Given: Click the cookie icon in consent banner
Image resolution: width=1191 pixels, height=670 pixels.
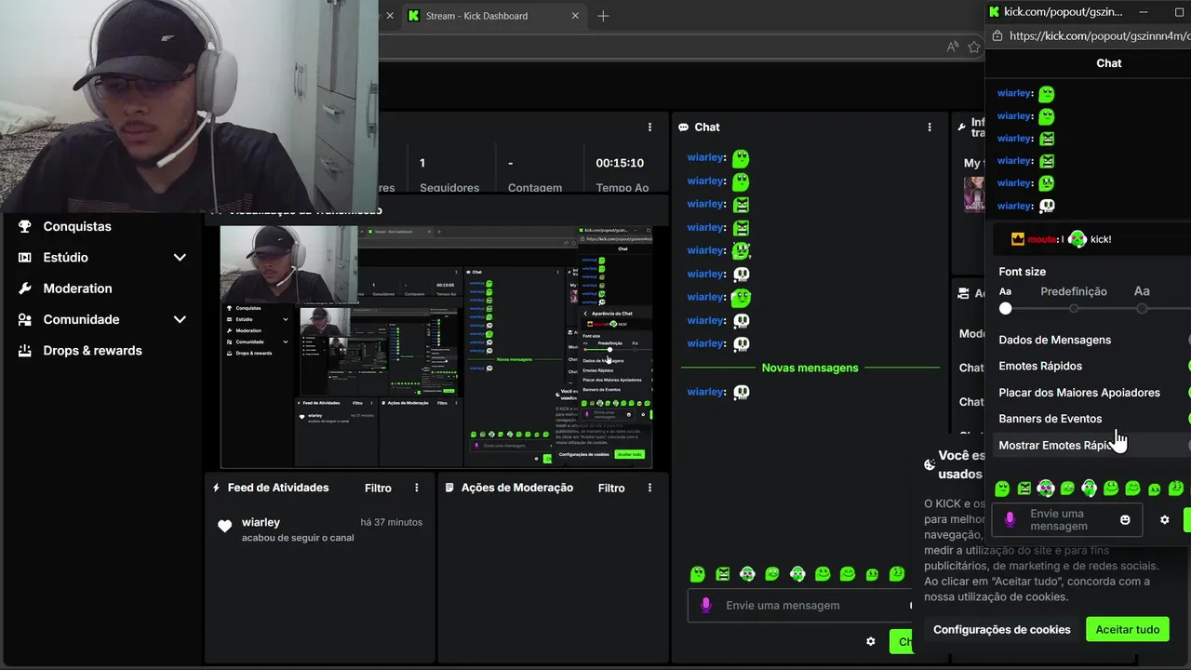Looking at the screenshot, I should click(x=930, y=464).
